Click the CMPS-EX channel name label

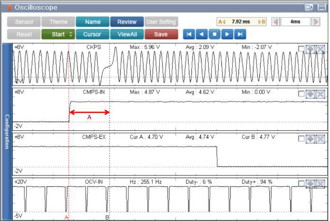94,137
